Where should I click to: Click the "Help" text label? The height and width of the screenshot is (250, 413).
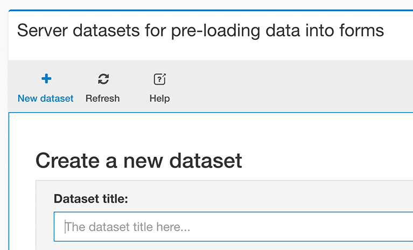coord(159,99)
